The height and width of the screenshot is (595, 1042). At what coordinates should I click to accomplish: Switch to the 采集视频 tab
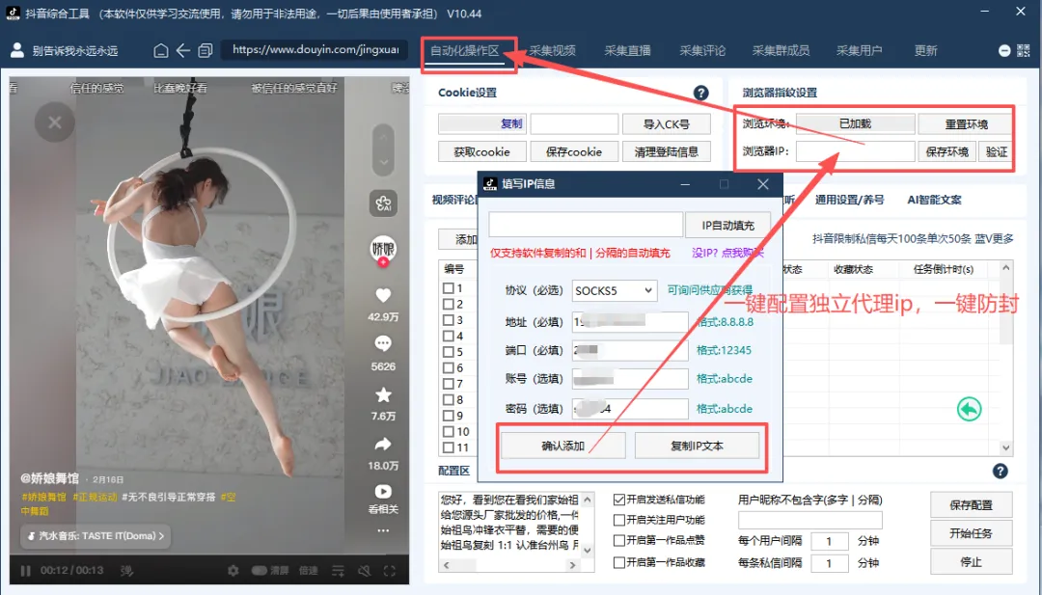click(553, 48)
